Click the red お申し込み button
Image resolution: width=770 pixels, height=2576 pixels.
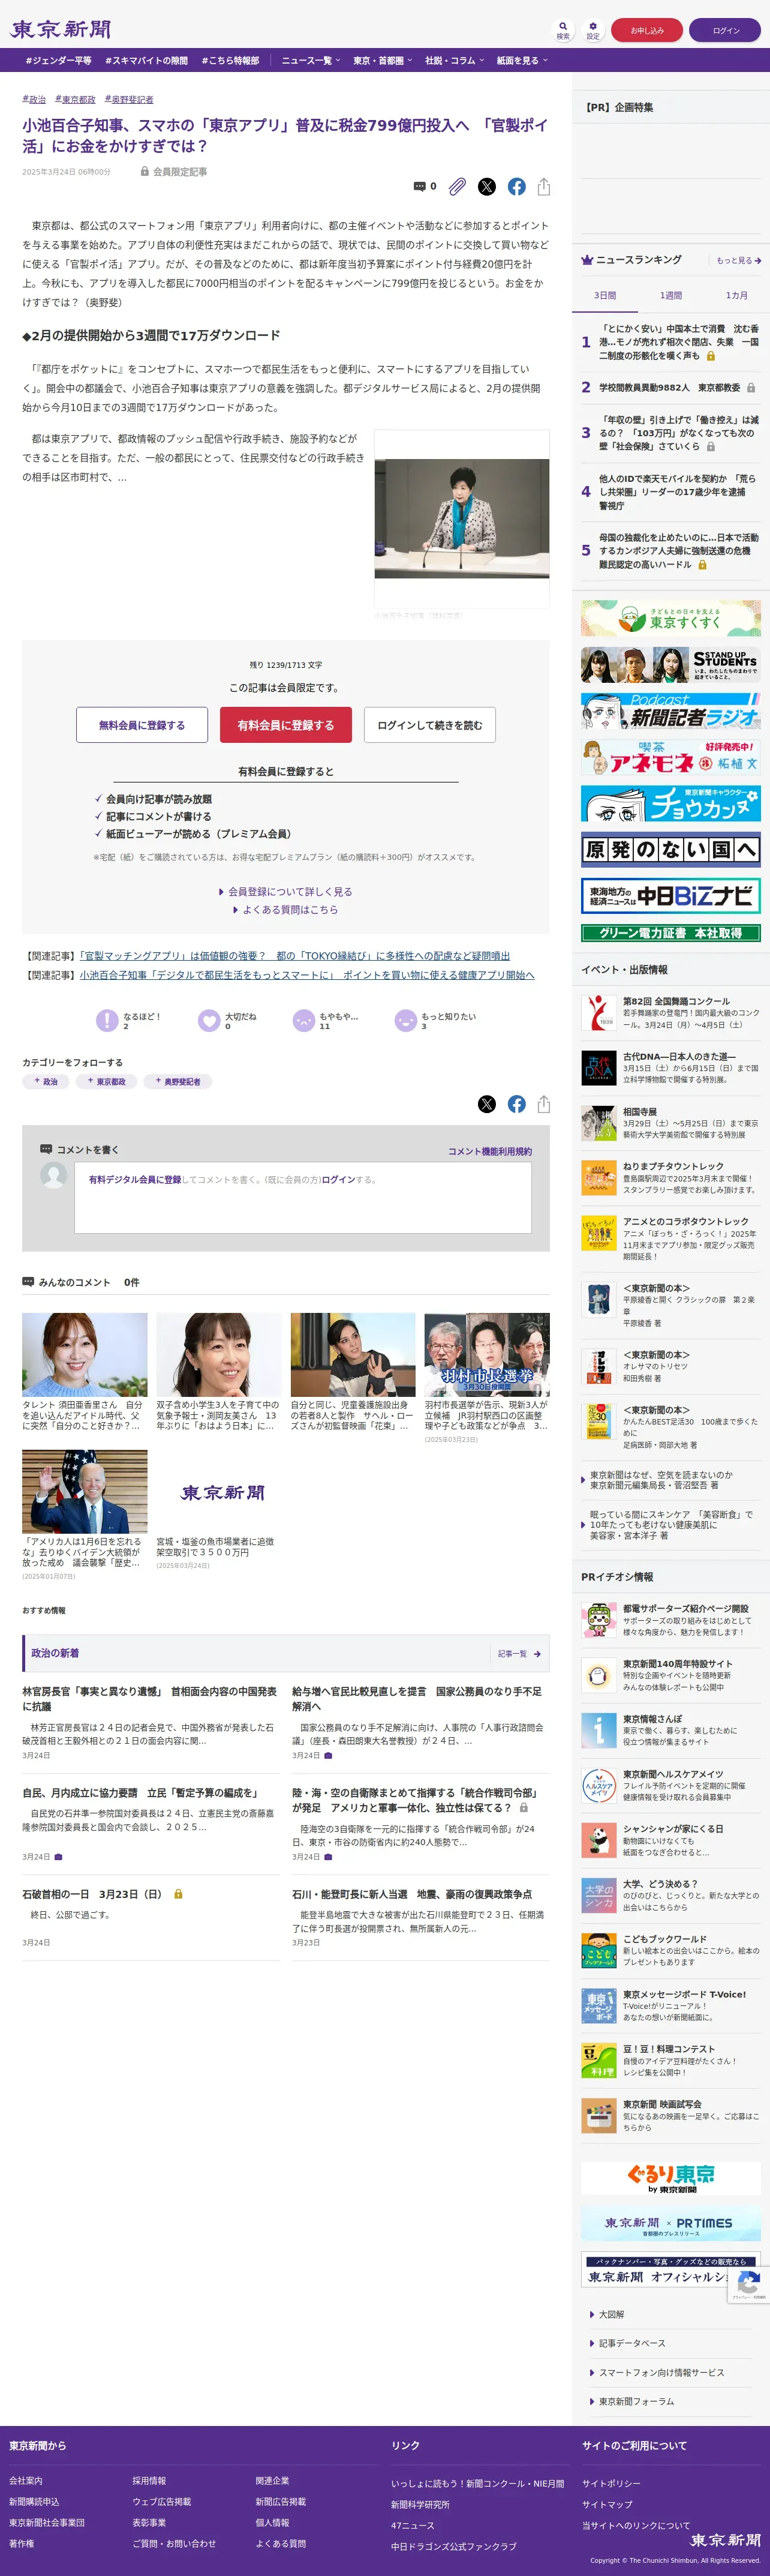[x=647, y=30]
